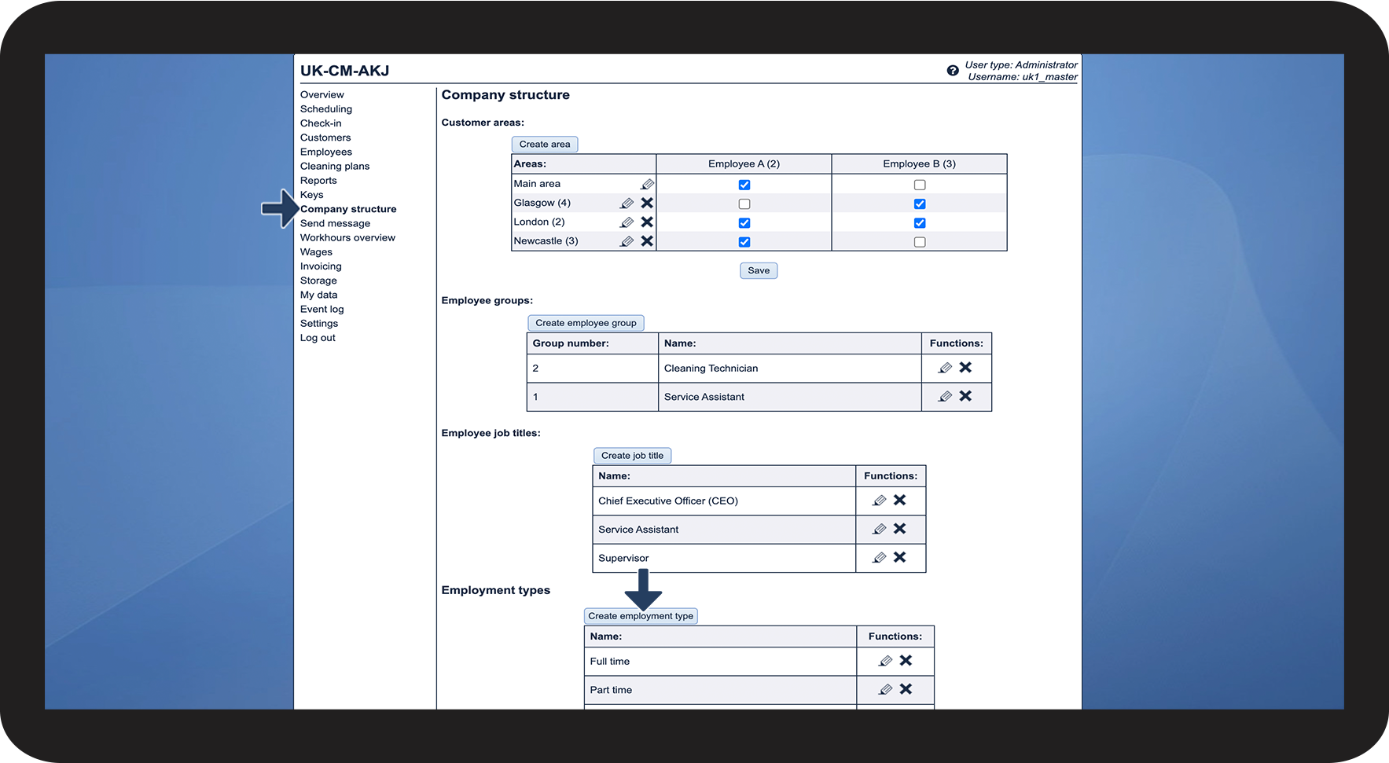Edit the Main area with pencil icon

coord(647,184)
